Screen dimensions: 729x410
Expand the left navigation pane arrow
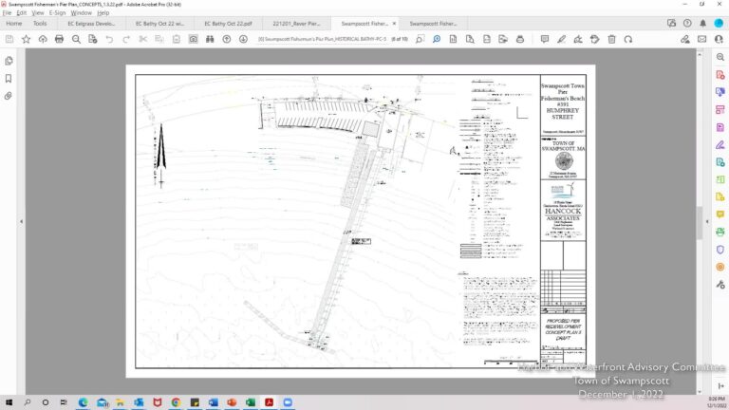click(22, 221)
